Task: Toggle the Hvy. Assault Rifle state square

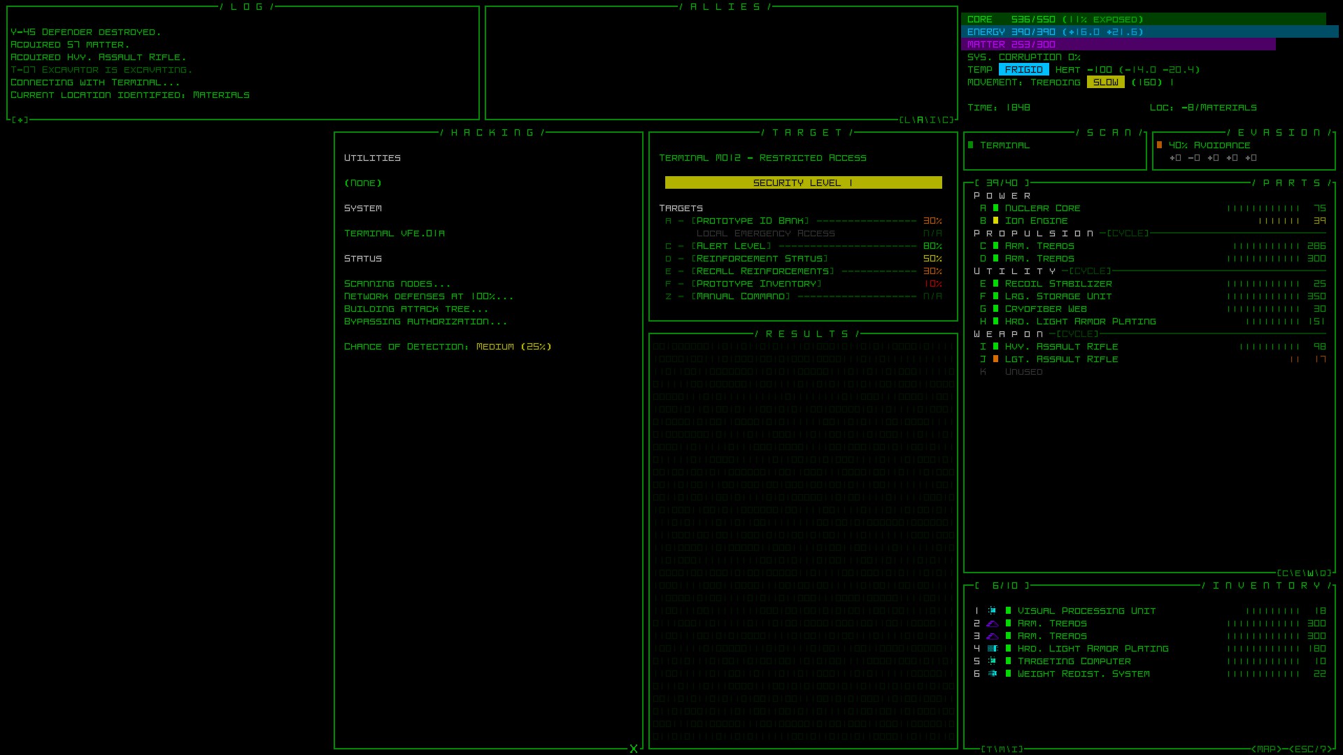Action: tap(995, 347)
